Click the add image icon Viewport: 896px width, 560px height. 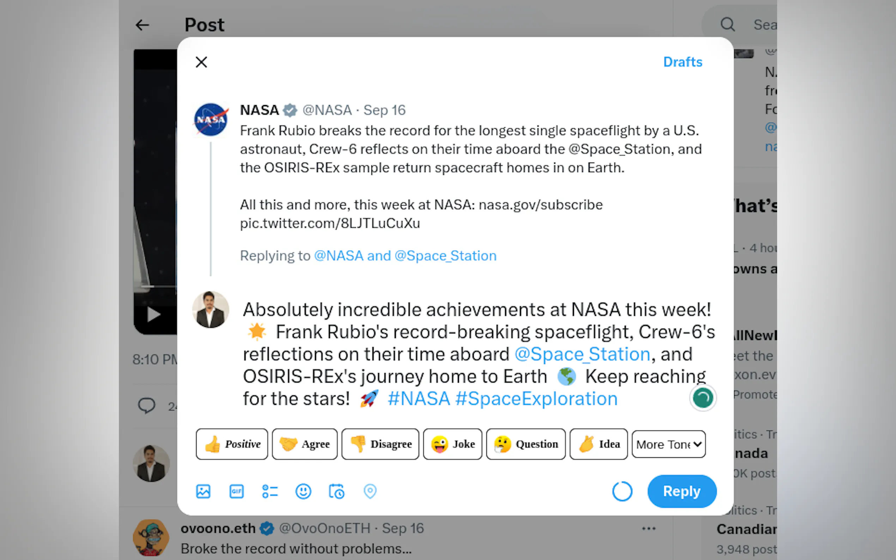pyautogui.click(x=203, y=492)
